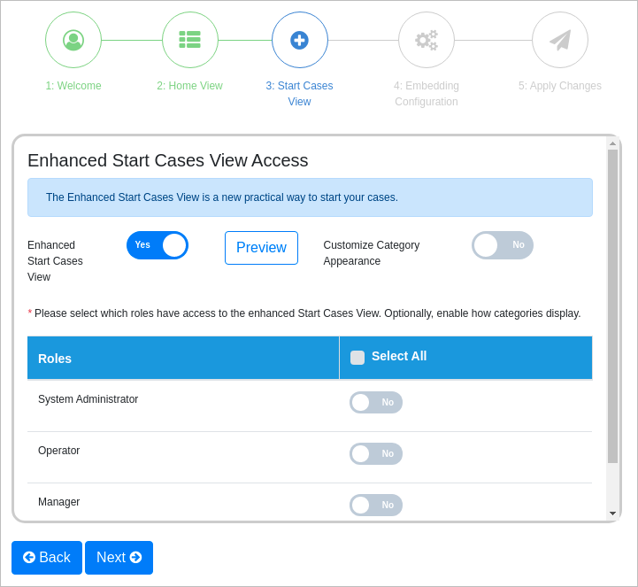Enable the Customize Category Appearance toggle
Viewport: 638px width, 587px height.
(503, 245)
